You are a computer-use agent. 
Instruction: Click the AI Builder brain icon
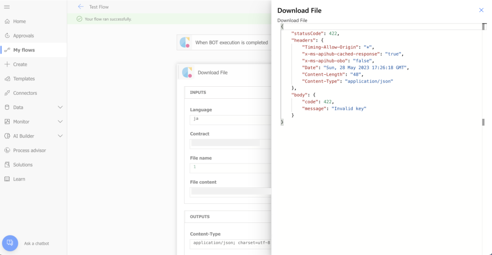(x=7, y=136)
